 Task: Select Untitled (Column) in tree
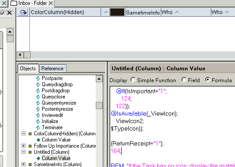[51, 152]
